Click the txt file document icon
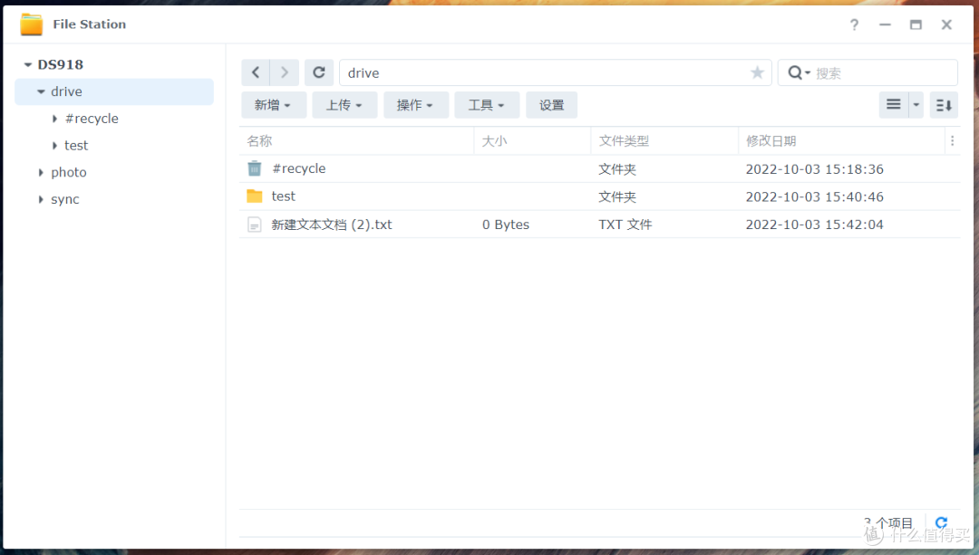 (x=254, y=225)
